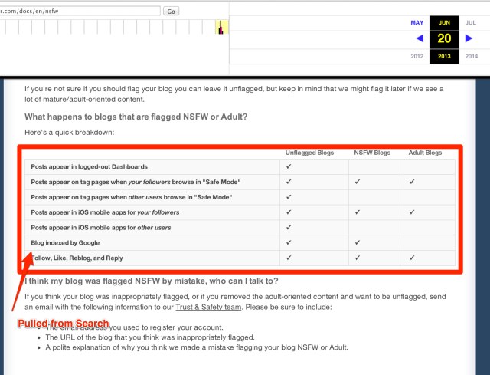
Task: Click Unflagged checkmark in Follow, Like, Reblog row
Action: tap(289, 258)
